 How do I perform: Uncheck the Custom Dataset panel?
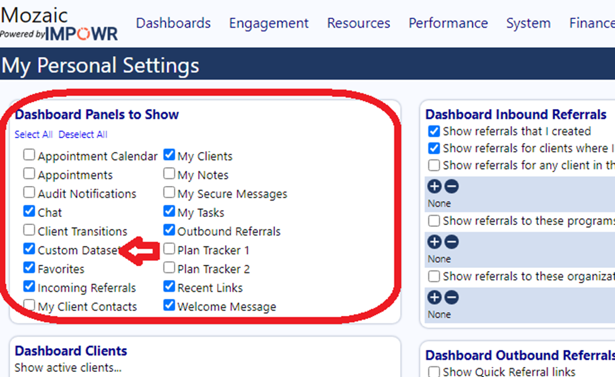click(x=29, y=249)
